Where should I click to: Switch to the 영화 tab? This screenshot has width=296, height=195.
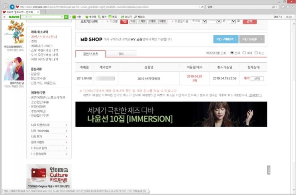tap(121, 54)
